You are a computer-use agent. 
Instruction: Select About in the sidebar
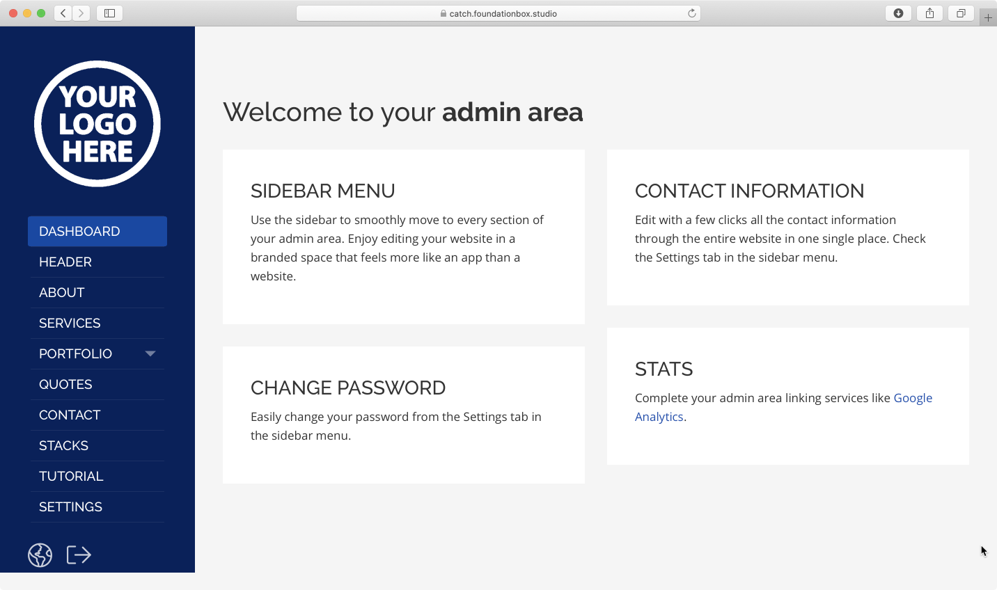(x=62, y=292)
